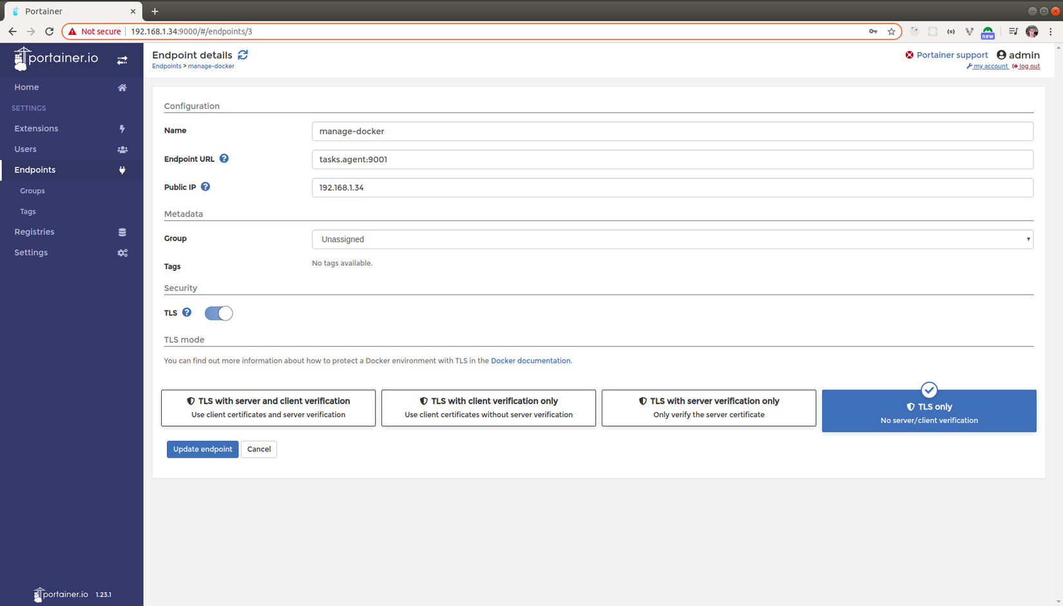Click the Name input field
This screenshot has width=1063, height=606.
[673, 132]
